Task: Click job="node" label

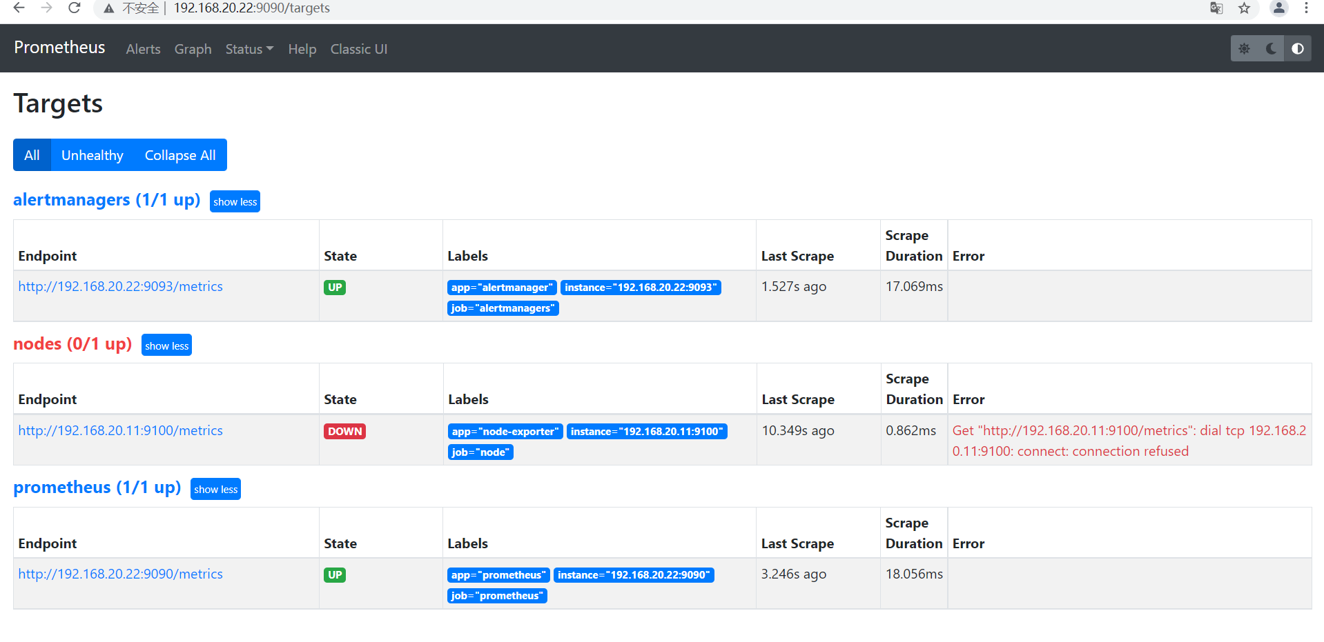Action: coord(480,452)
